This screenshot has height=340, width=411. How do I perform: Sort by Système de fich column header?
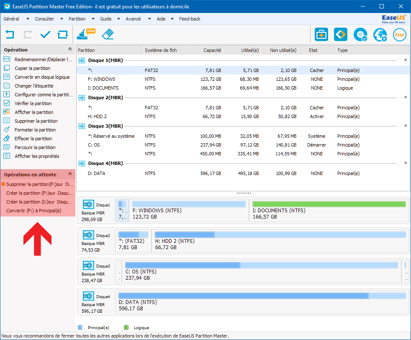coord(164,50)
